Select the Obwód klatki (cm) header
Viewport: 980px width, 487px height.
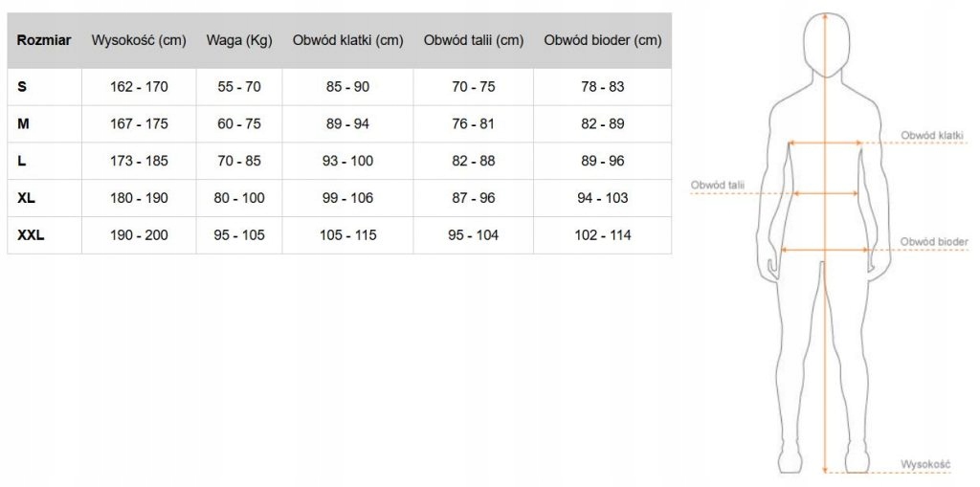(x=347, y=40)
